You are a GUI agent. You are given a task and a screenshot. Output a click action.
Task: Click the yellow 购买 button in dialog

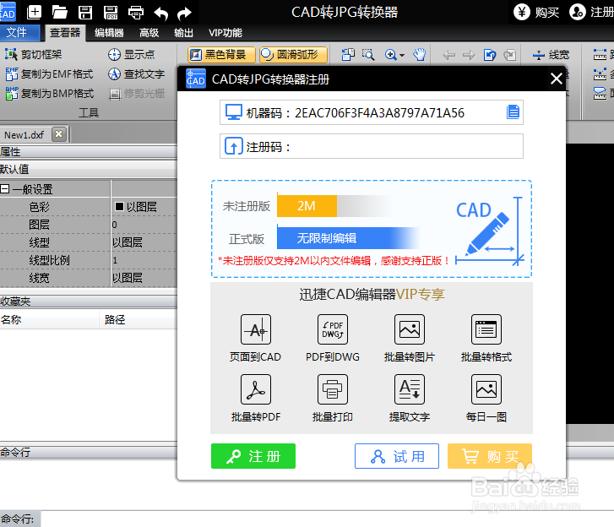tap(490, 456)
